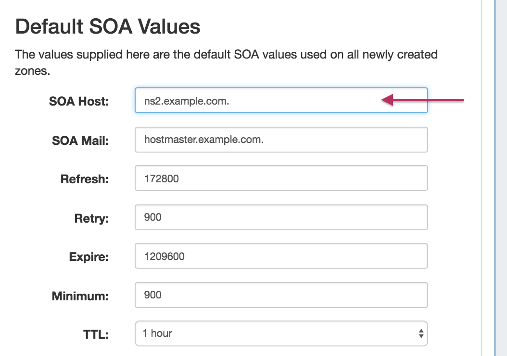
Task: Click the TTL label
Action: [x=96, y=334]
